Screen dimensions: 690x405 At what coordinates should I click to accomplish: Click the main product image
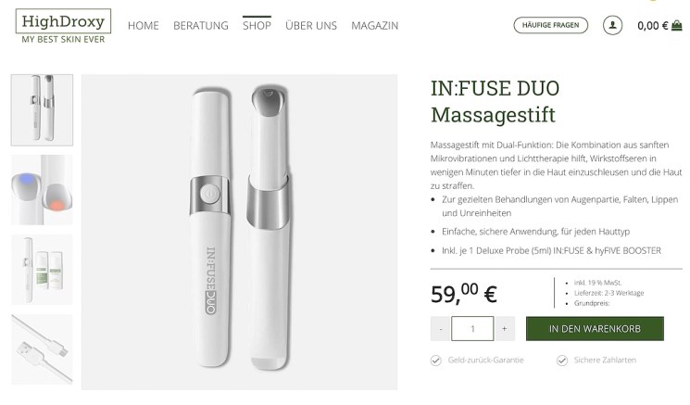pos(239,232)
